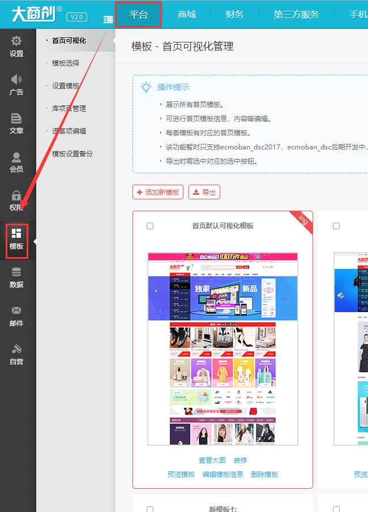Open the 模板选择 submenu item
The width and height of the screenshot is (368, 512).
point(66,63)
